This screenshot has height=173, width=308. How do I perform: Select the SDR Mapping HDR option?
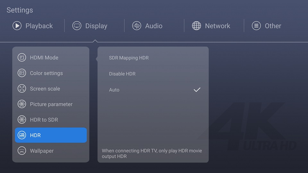(153, 58)
